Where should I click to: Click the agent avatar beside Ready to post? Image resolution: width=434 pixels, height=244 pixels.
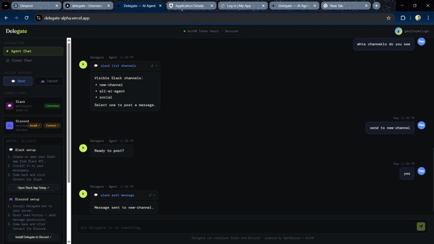(x=83, y=148)
